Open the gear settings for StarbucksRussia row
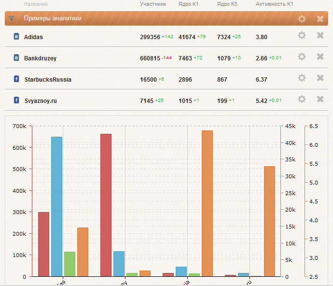Image resolution: width=333 pixels, height=286 pixels. point(302,78)
